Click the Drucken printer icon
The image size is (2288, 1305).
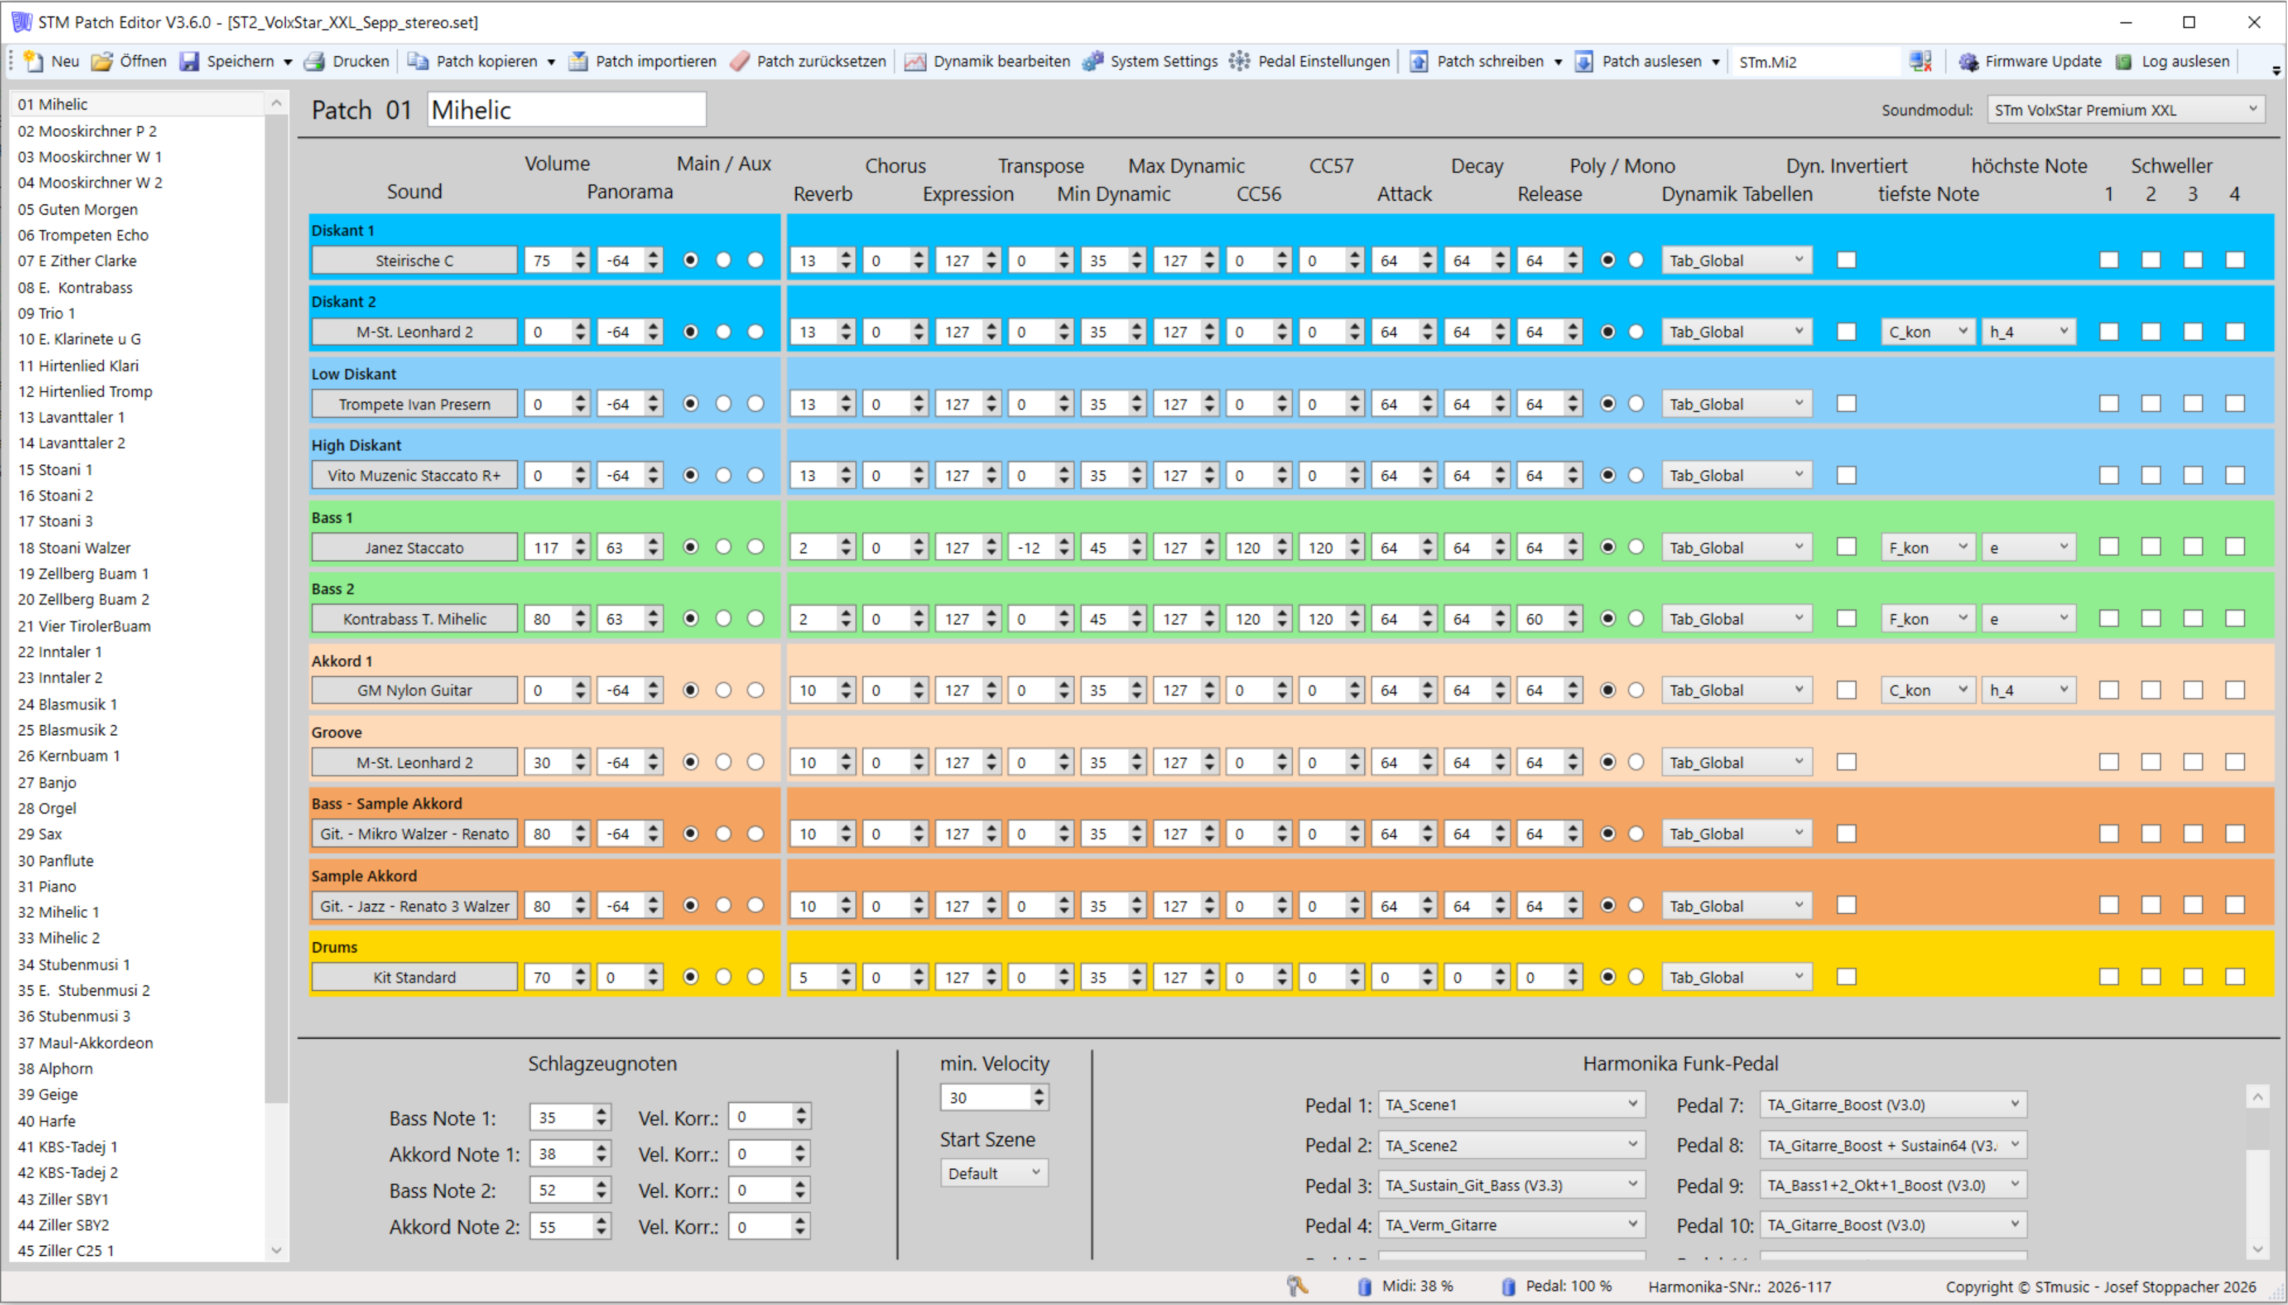coord(313,61)
